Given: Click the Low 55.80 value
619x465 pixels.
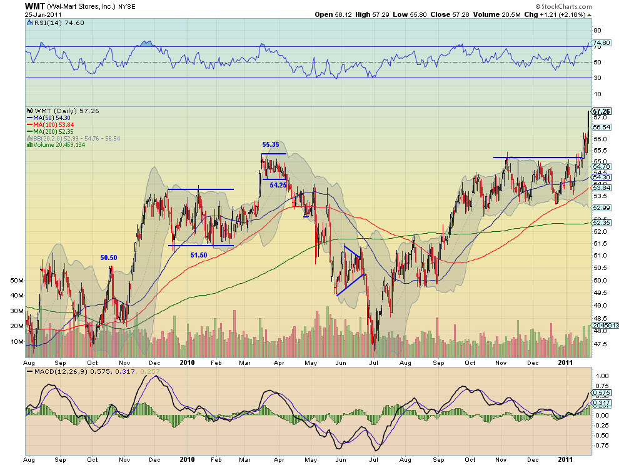Looking at the screenshot, I should click(x=410, y=14).
